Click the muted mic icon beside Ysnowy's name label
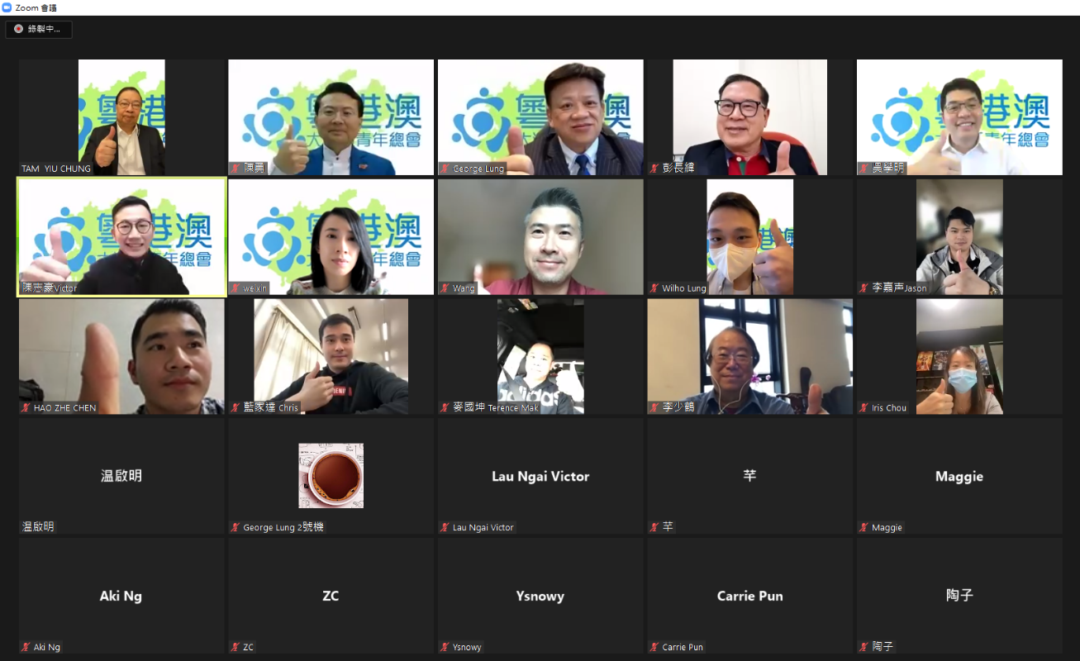This screenshot has height=661, width=1080. tap(445, 647)
